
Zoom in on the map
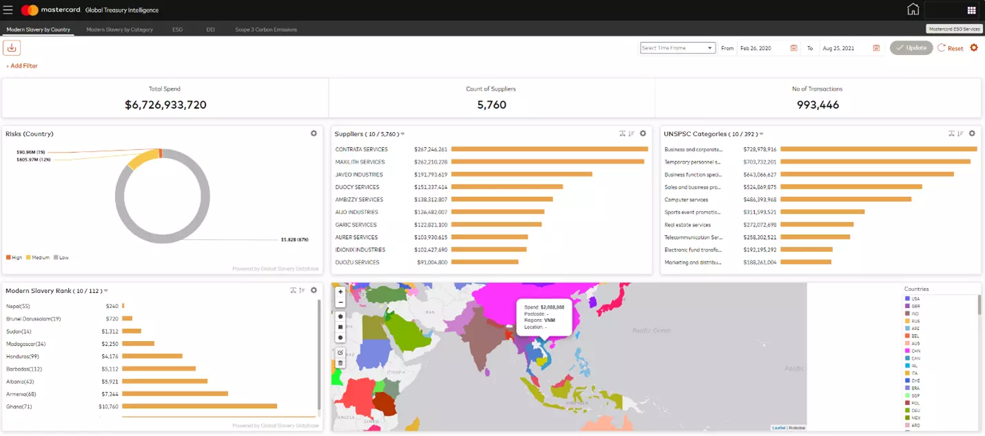click(340, 292)
